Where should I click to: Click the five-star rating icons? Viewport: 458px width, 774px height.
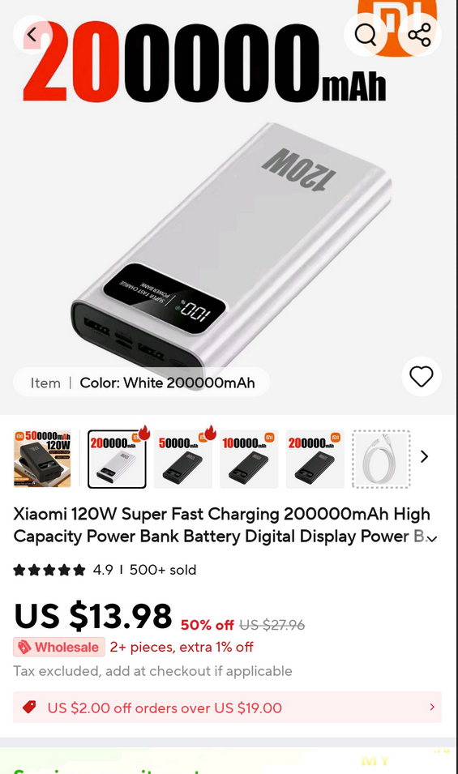[x=49, y=570]
